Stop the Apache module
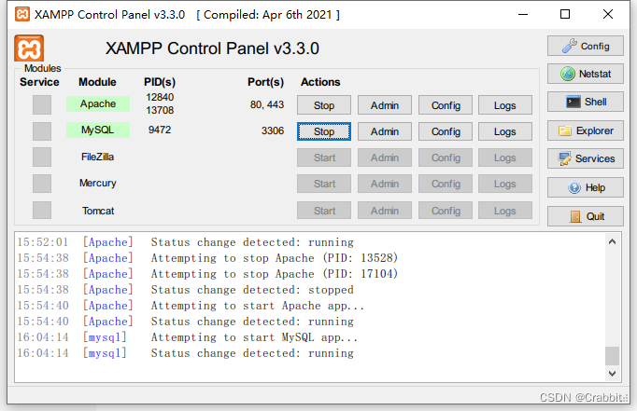637x411 pixels. point(324,105)
